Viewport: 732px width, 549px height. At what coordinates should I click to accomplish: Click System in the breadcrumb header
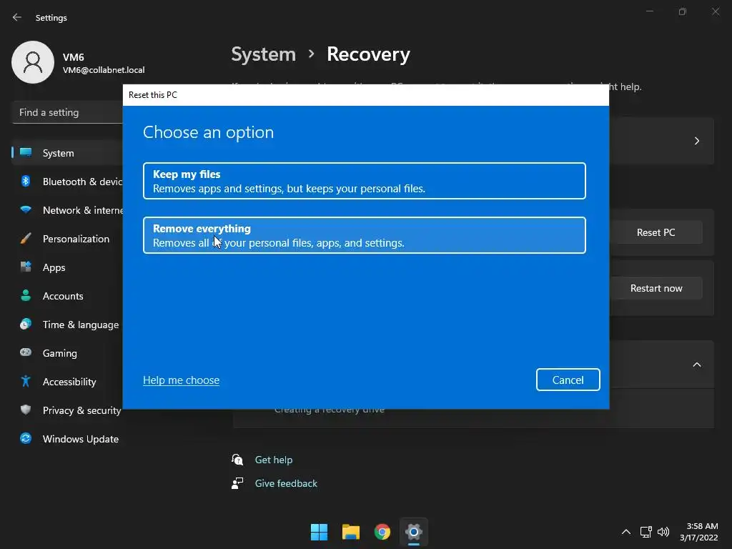click(x=263, y=54)
